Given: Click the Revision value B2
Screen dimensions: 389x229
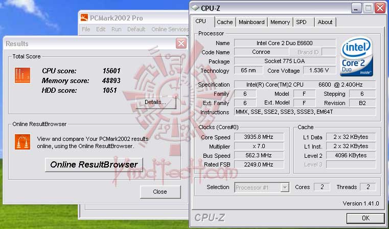Looking at the screenshot, I should (x=362, y=103).
